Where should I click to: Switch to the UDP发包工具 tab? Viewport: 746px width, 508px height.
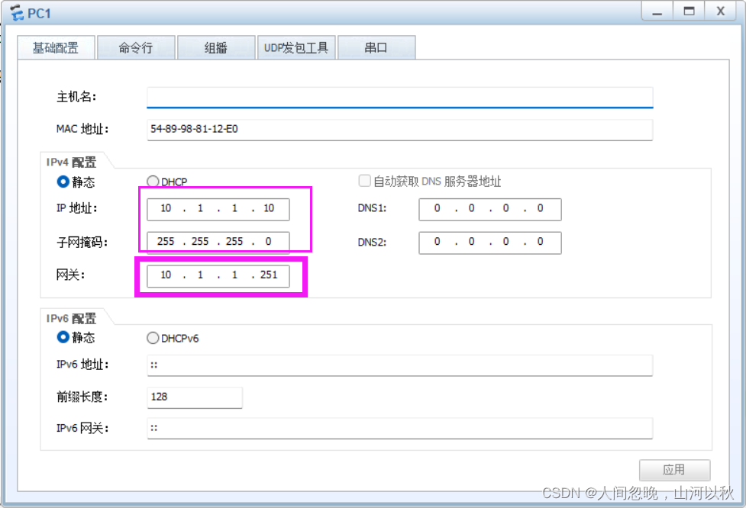(x=296, y=47)
